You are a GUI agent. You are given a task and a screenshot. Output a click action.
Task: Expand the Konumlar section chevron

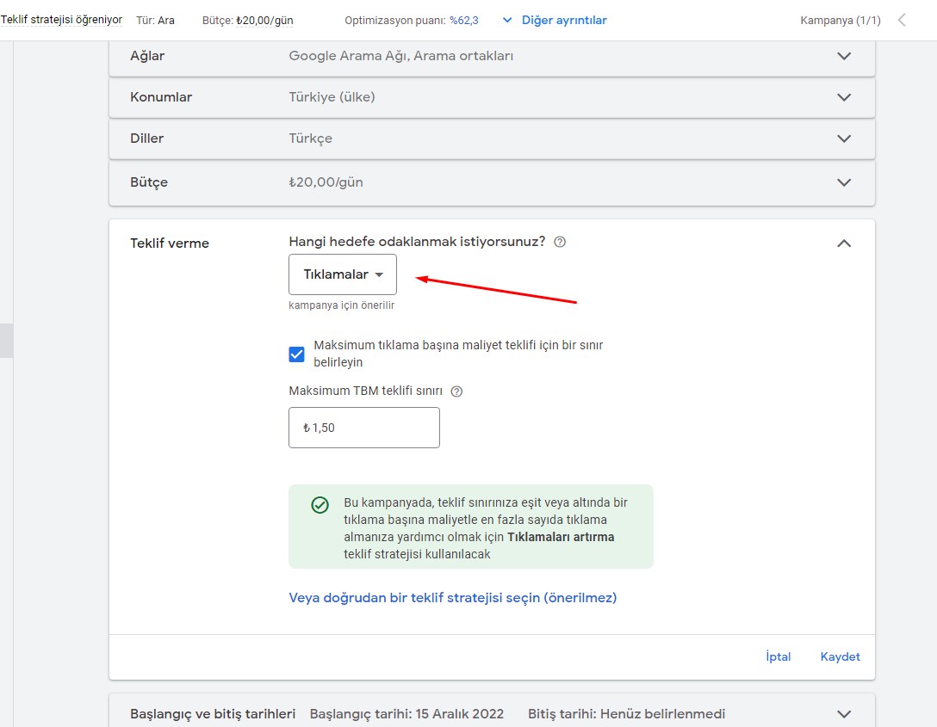(x=844, y=97)
